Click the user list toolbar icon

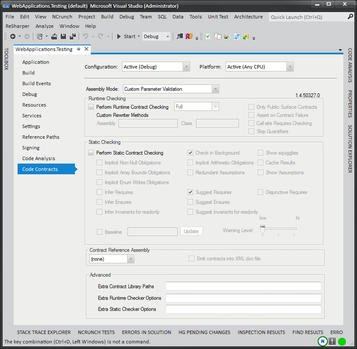[227, 36]
